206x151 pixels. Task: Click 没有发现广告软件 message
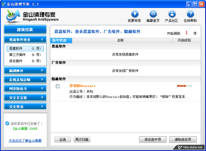coord(125,71)
